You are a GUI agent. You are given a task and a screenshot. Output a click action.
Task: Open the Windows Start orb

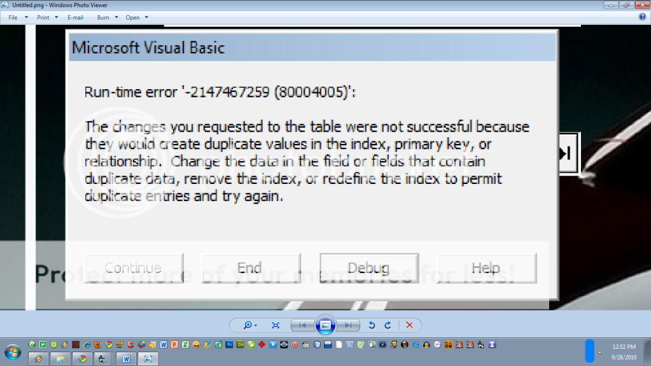tap(13, 352)
